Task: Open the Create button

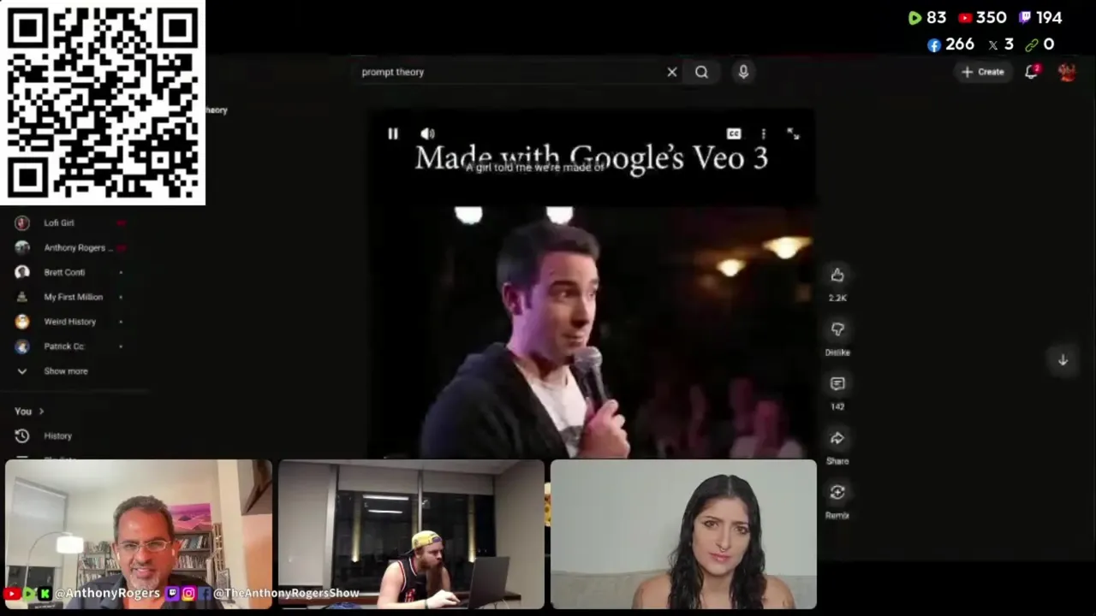Action: (982, 72)
